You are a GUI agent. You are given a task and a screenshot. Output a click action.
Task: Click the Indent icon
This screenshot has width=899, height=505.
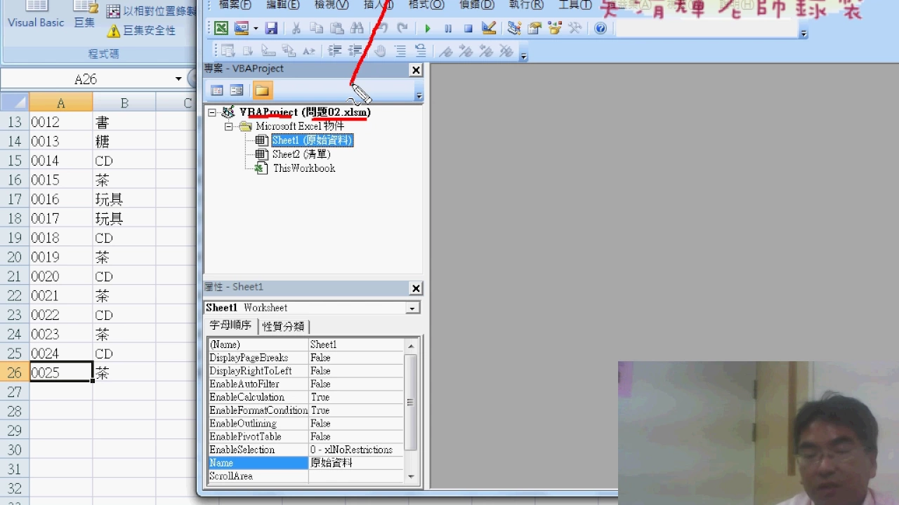(334, 51)
